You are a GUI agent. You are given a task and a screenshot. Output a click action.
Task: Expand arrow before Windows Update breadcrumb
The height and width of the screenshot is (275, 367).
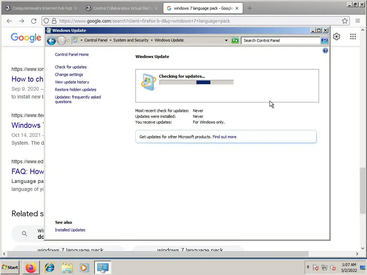pos(152,40)
